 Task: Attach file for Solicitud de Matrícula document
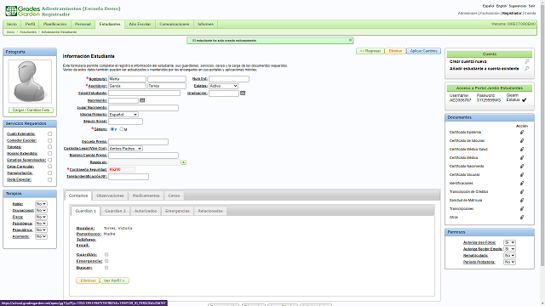(522, 201)
